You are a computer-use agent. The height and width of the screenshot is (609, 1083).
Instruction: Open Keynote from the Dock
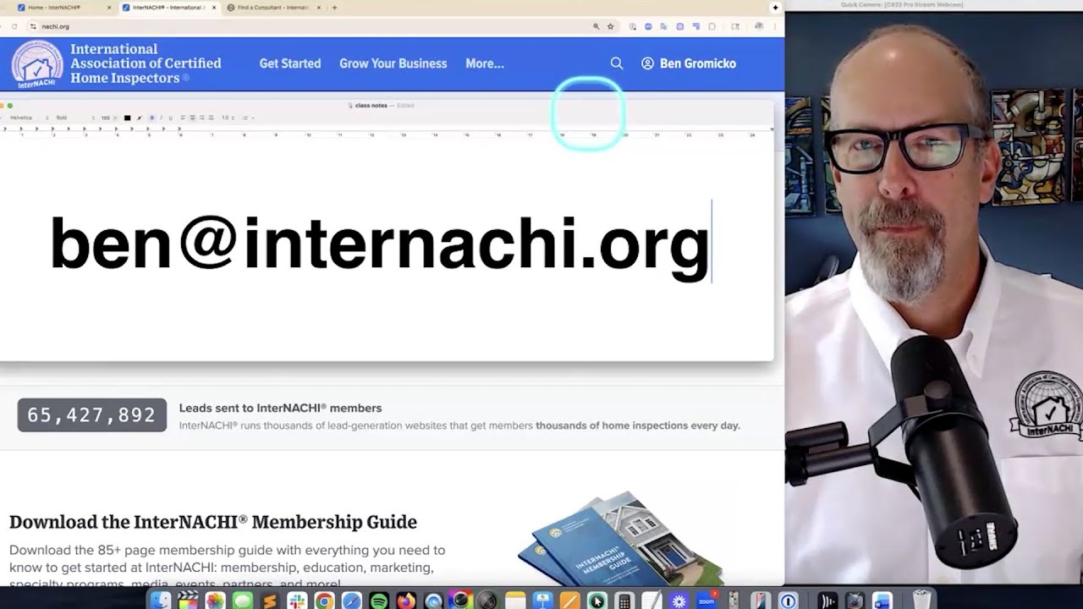pyautogui.click(x=542, y=601)
